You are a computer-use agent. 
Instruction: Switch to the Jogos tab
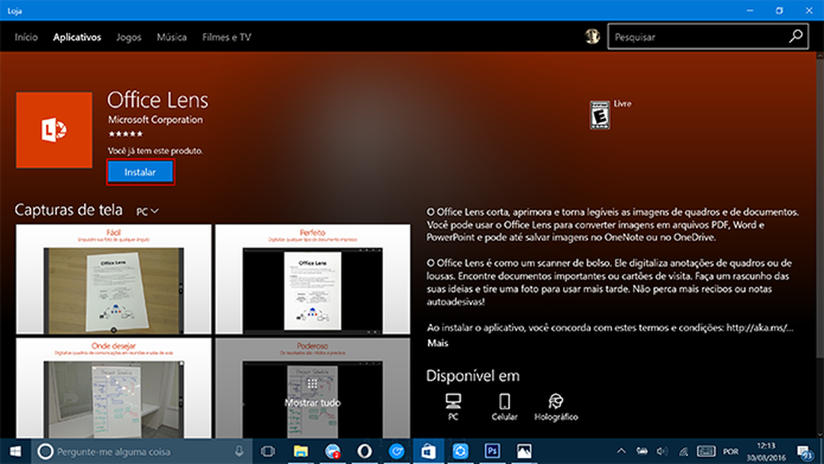129,37
